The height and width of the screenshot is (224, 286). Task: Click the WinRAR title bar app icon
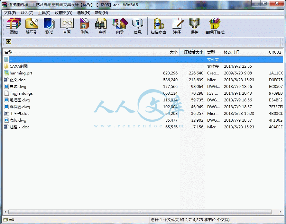click(5, 4)
